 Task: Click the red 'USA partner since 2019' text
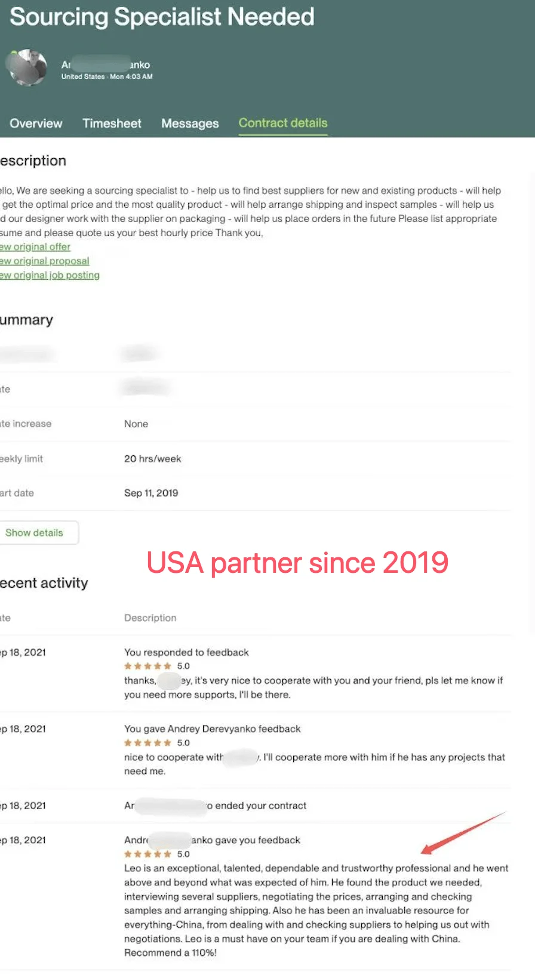(x=297, y=563)
